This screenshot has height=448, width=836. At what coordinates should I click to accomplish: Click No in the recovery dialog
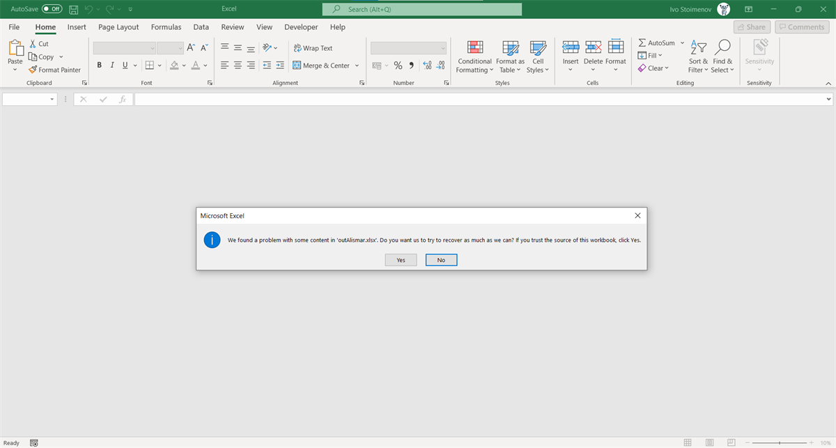coord(440,259)
